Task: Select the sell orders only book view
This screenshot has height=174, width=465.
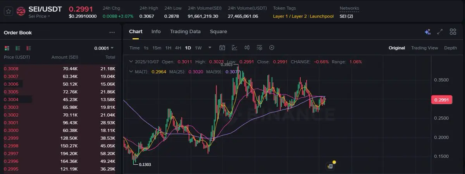Action: click(x=28, y=48)
